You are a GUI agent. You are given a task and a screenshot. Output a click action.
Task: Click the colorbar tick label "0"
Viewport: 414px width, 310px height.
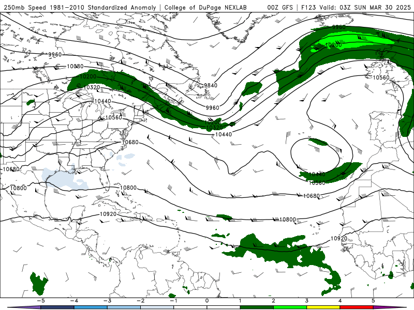(207, 301)
